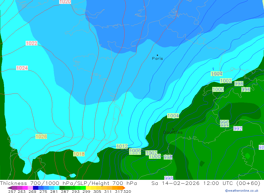Click the purple arrow start of legend
Image resolution: width=264 pixels, height=193 pixels.
[10, 188]
